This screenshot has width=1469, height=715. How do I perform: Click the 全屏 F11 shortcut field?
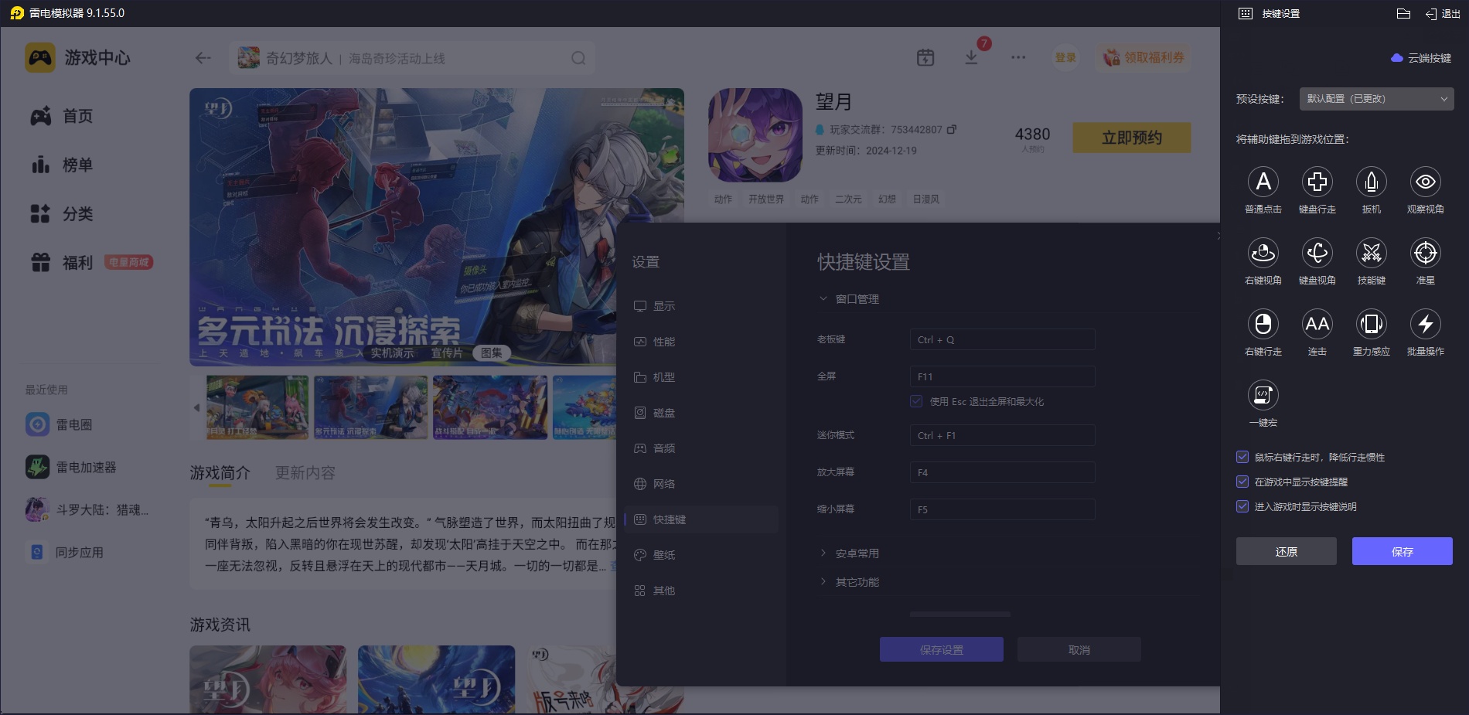1003,376
